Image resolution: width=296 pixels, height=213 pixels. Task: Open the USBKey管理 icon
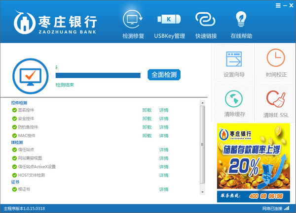169,19
